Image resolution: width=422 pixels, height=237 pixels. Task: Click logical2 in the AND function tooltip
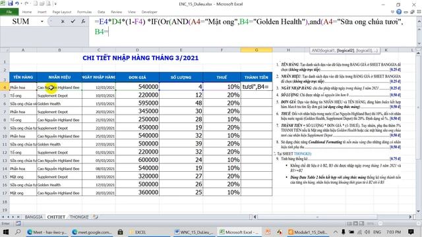(346, 51)
